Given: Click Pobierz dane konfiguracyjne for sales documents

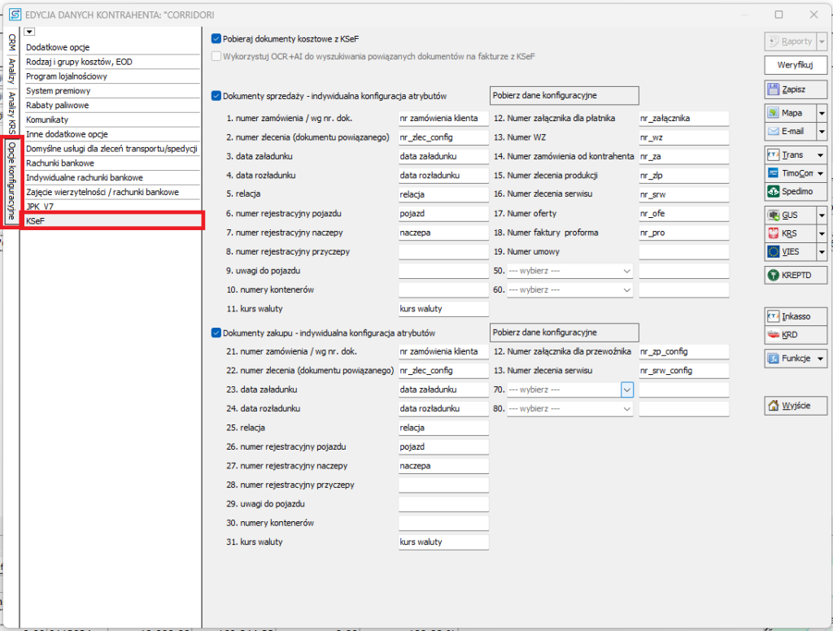Looking at the screenshot, I should (x=564, y=96).
